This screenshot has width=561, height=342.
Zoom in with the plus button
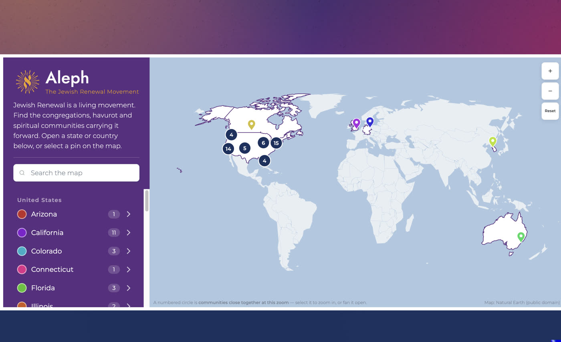(550, 71)
